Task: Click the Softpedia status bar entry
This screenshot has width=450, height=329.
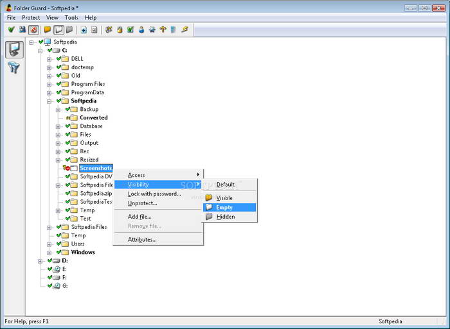Action: [390, 321]
